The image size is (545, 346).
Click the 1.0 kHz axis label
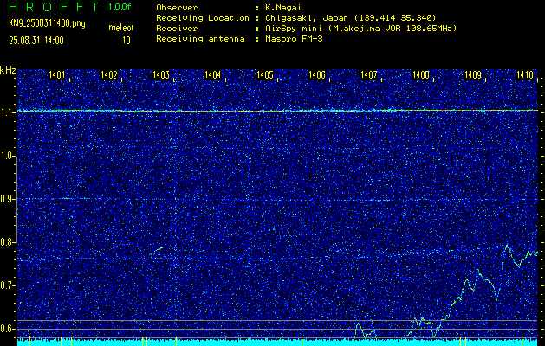coord(7,156)
